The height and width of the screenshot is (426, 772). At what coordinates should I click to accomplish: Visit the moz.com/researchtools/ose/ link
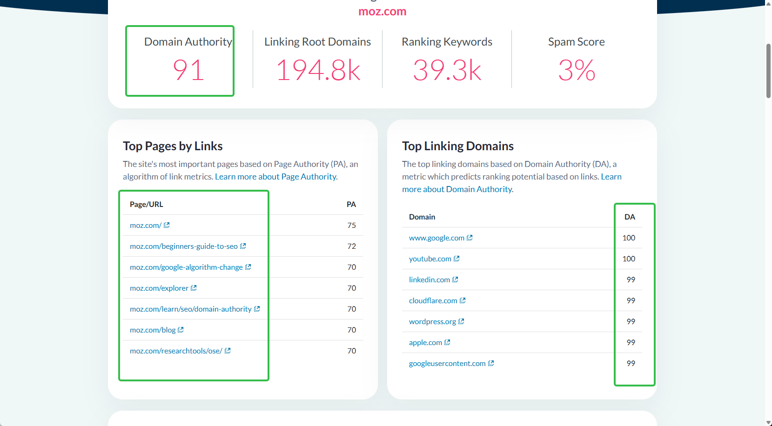(x=176, y=351)
